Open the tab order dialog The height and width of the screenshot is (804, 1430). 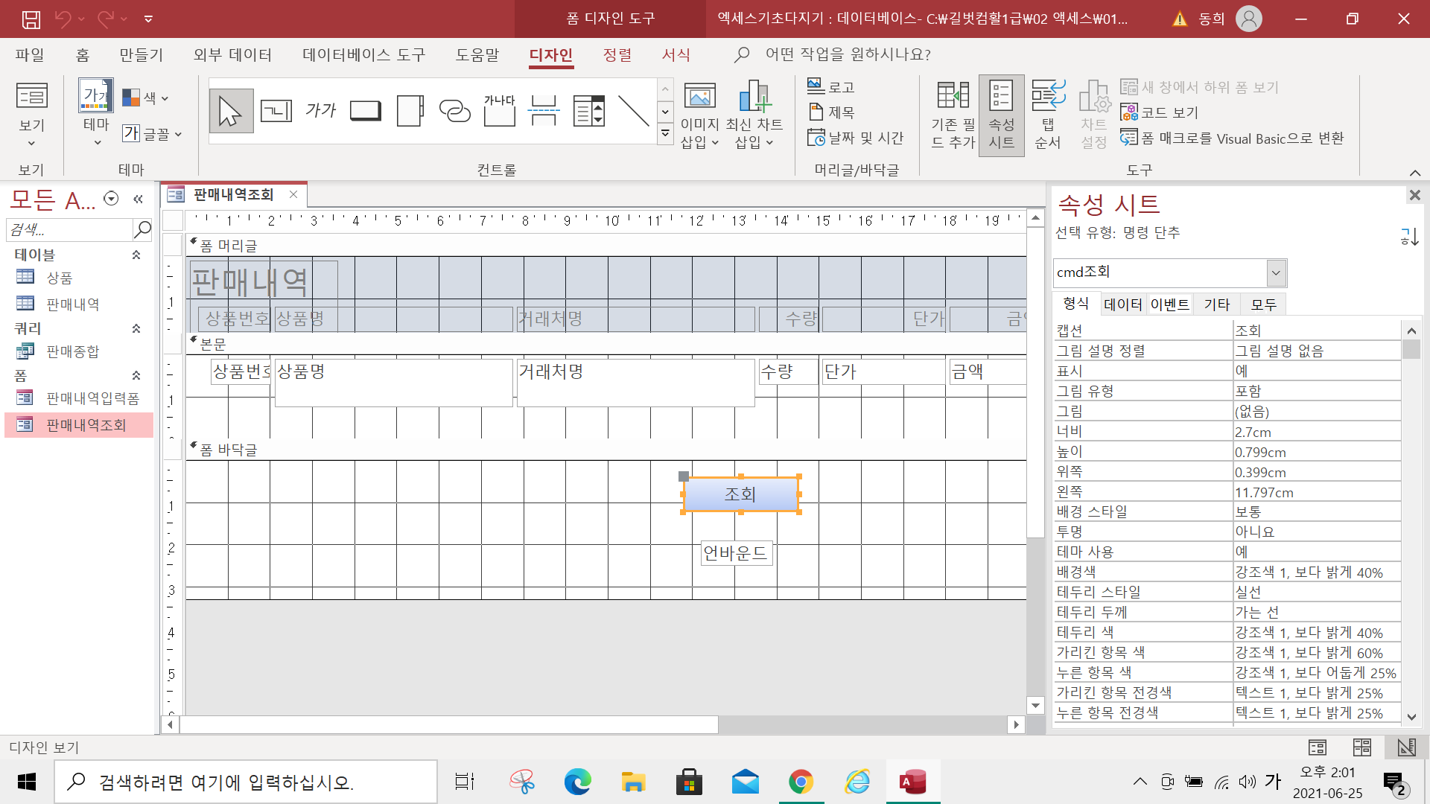[1047, 114]
